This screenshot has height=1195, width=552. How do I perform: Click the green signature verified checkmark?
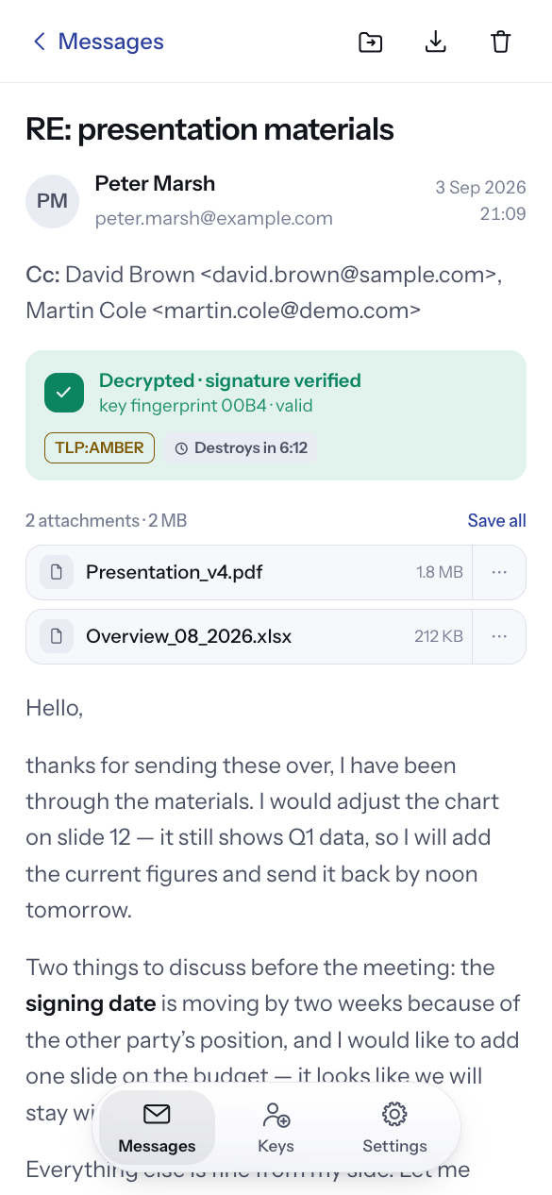[x=64, y=393]
